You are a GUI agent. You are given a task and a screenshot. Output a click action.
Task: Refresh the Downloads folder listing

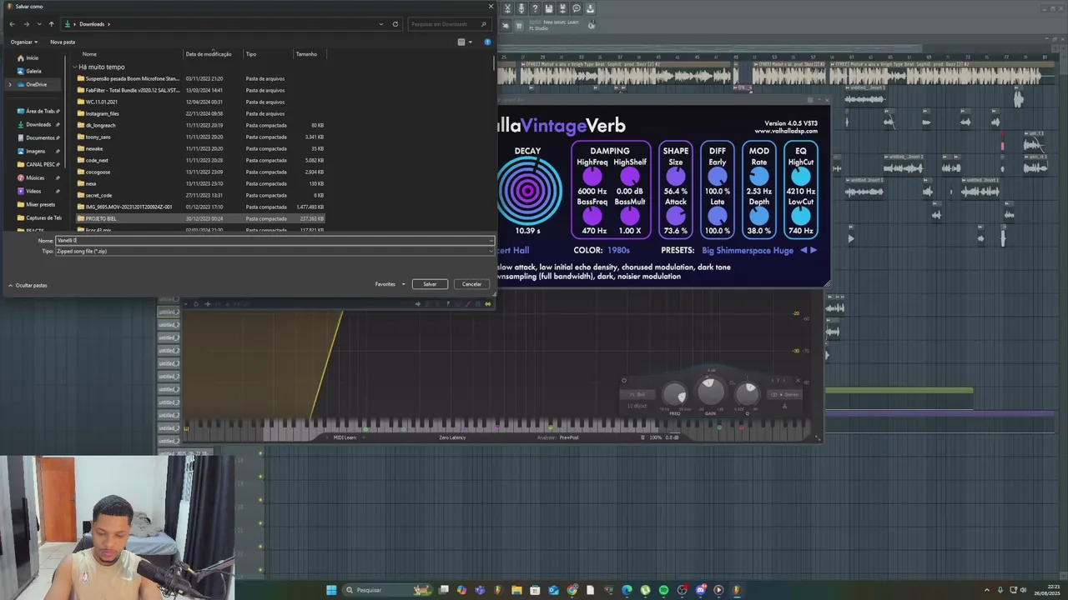coord(395,24)
